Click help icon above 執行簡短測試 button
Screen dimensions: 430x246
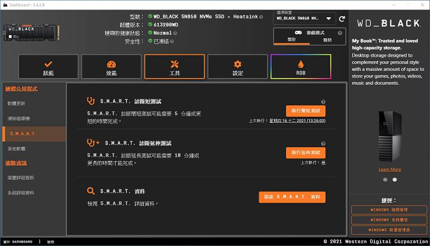click(x=323, y=102)
